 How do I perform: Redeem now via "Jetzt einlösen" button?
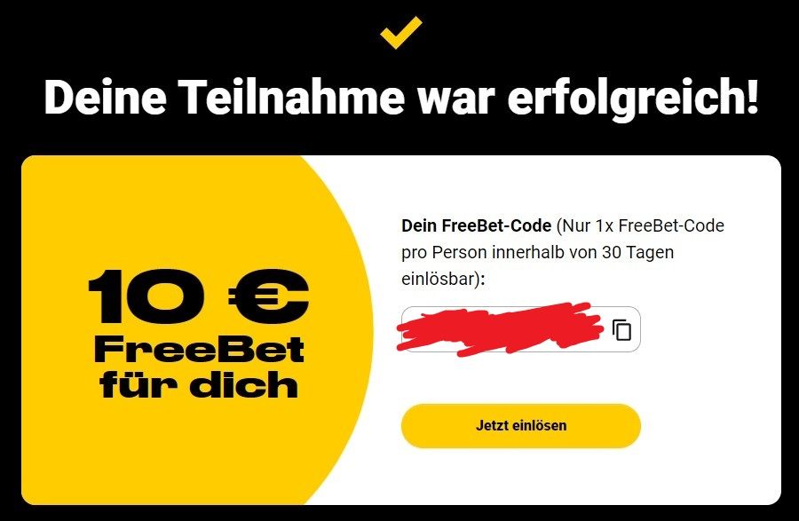click(x=521, y=426)
